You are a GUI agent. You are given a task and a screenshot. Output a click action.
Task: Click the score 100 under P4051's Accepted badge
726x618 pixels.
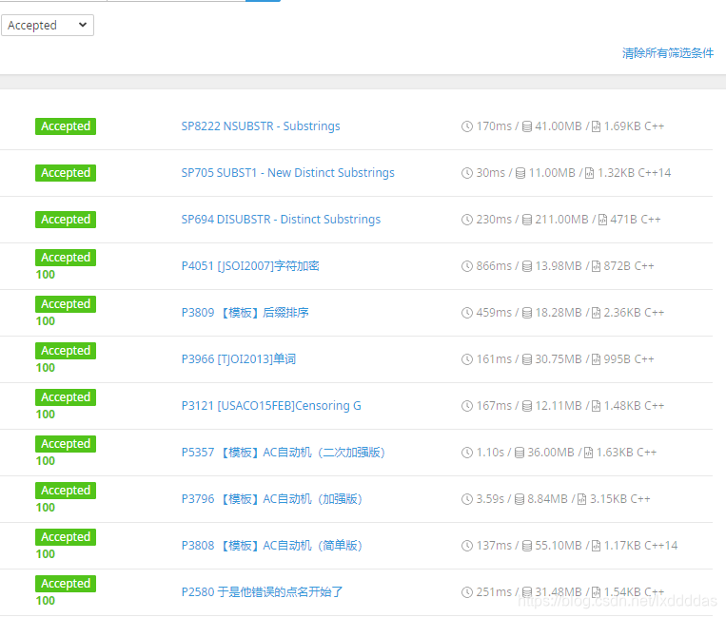46,275
